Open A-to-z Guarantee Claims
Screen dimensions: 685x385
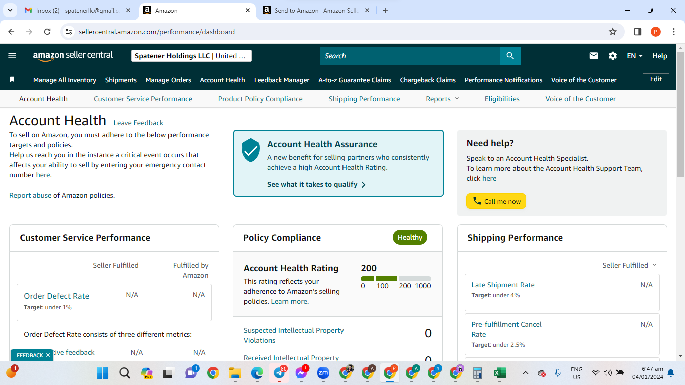click(355, 80)
